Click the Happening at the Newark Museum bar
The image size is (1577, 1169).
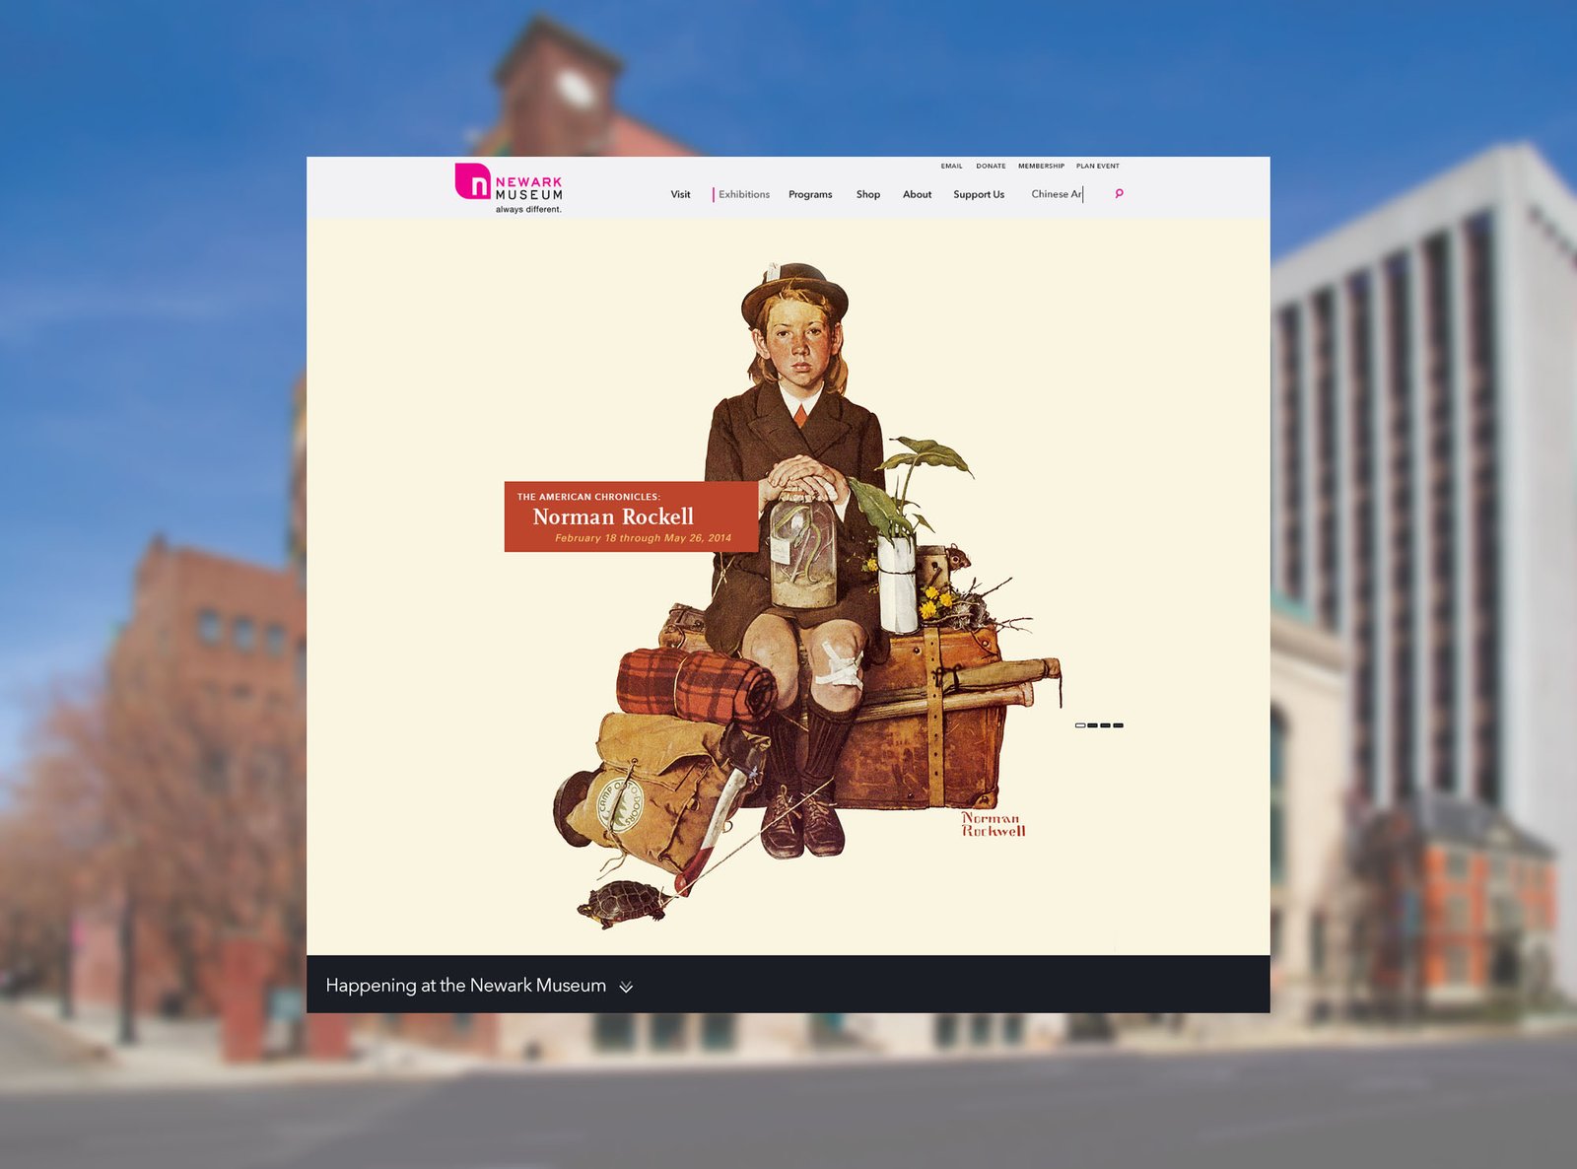tap(788, 984)
